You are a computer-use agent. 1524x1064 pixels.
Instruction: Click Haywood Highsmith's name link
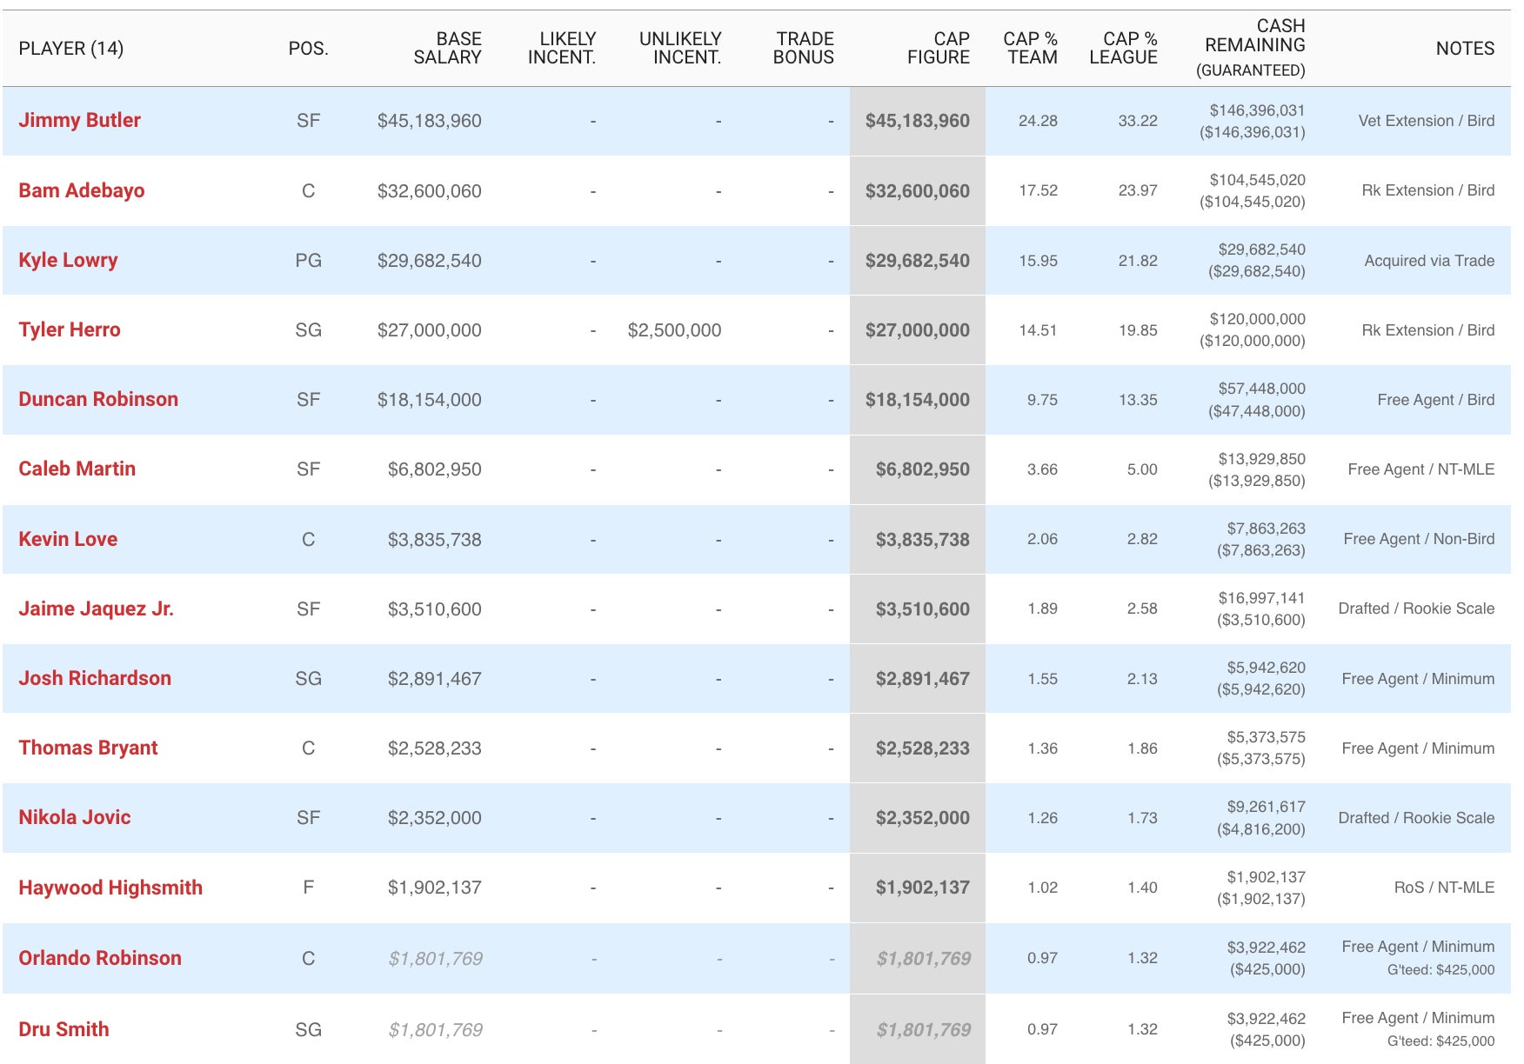[x=110, y=888]
